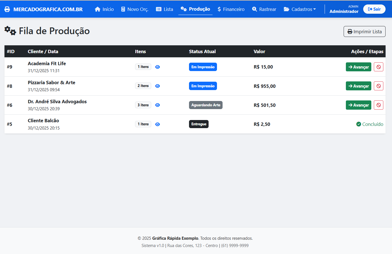Show items for Pizzaria Sabor & Arte

coord(157,86)
